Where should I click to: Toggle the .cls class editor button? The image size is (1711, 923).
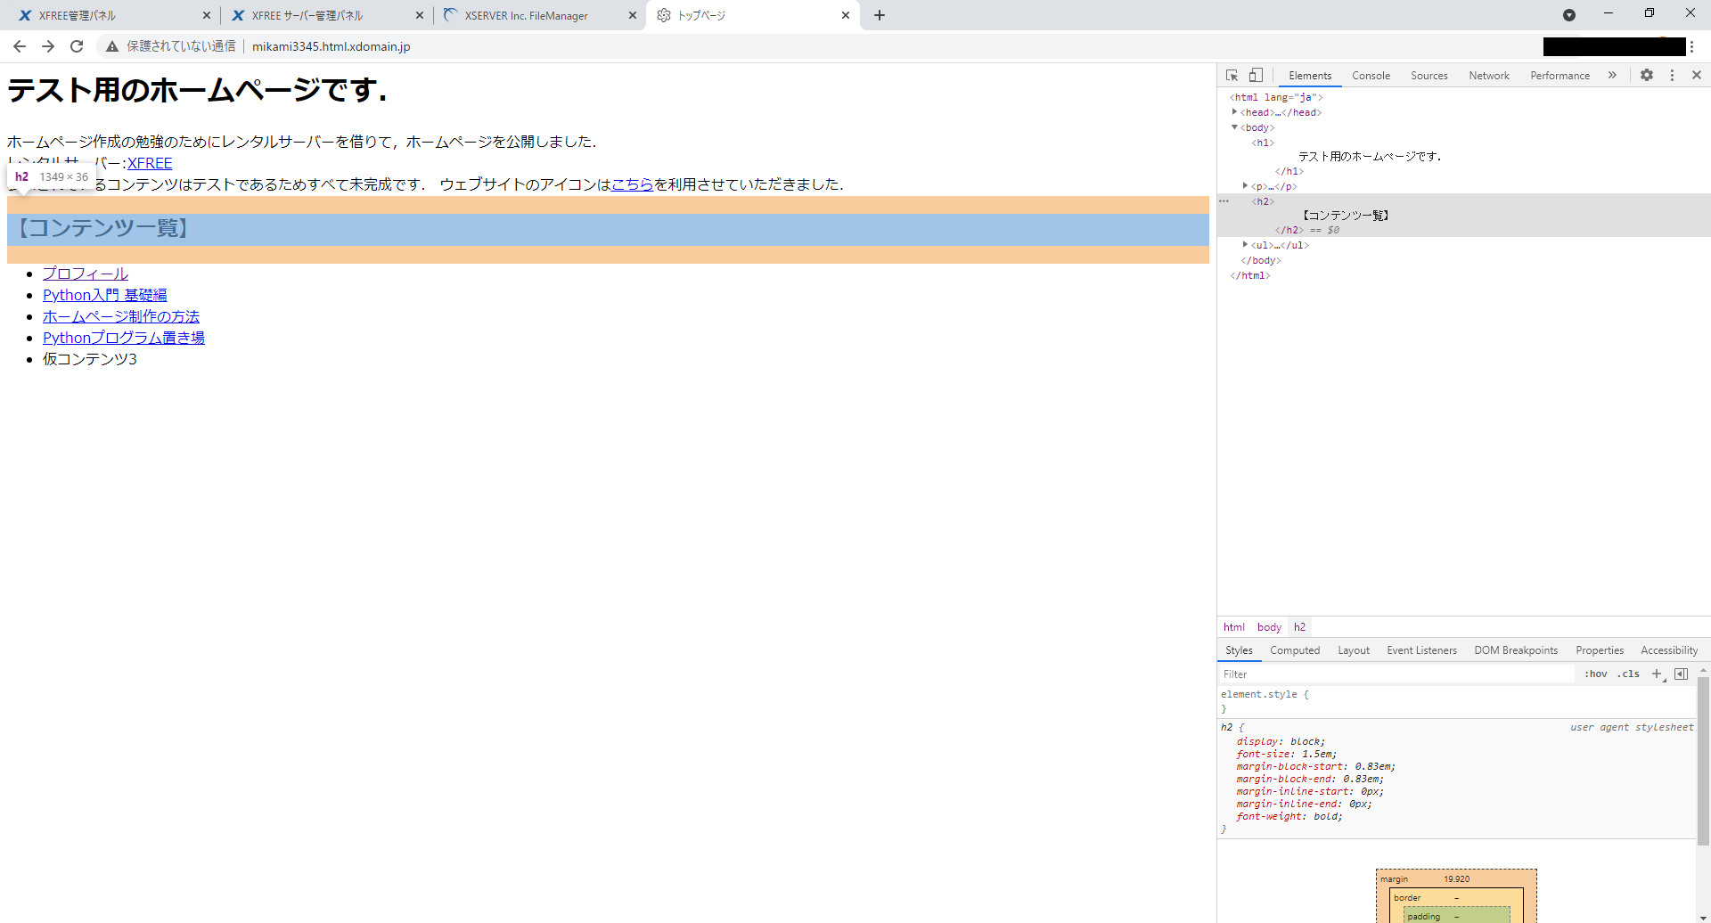pos(1629,674)
